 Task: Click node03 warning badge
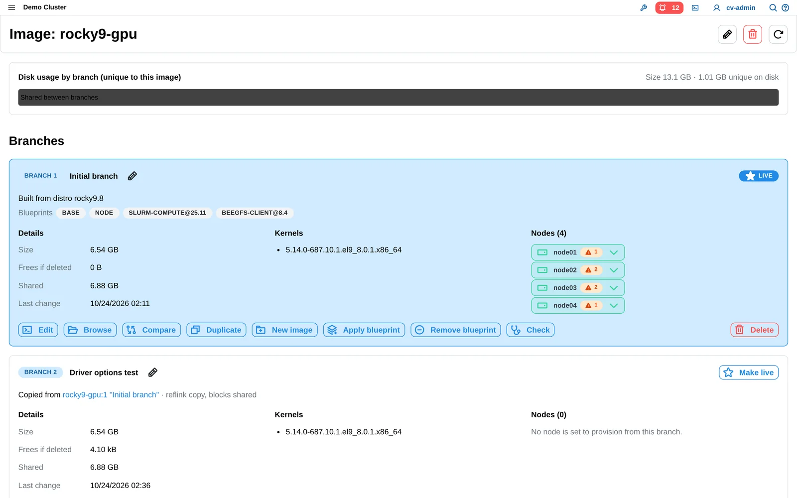(591, 288)
